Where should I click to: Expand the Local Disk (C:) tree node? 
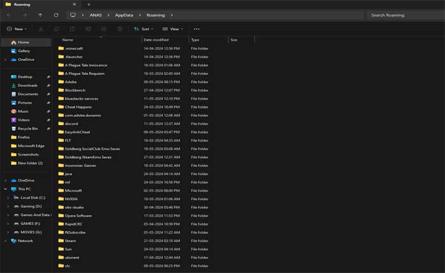point(8,197)
